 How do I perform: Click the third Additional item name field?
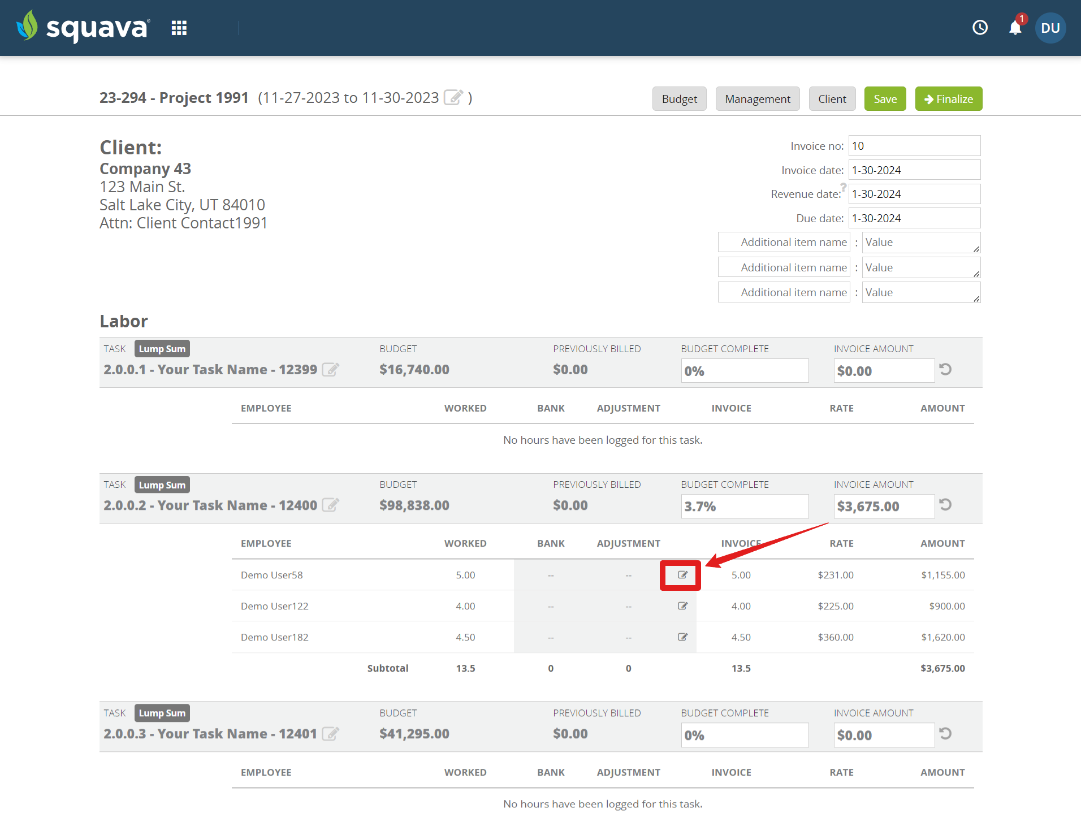[784, 292]
